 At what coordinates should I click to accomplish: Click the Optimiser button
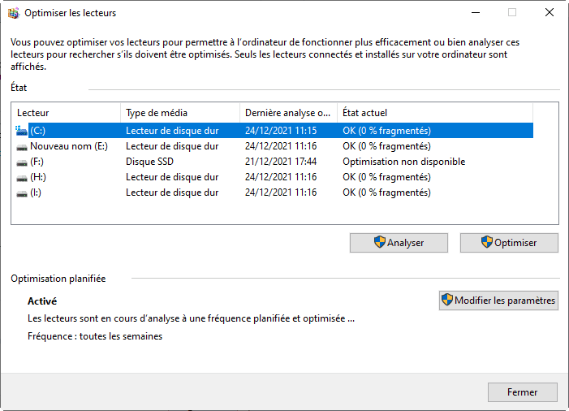[x=509, y=243]
